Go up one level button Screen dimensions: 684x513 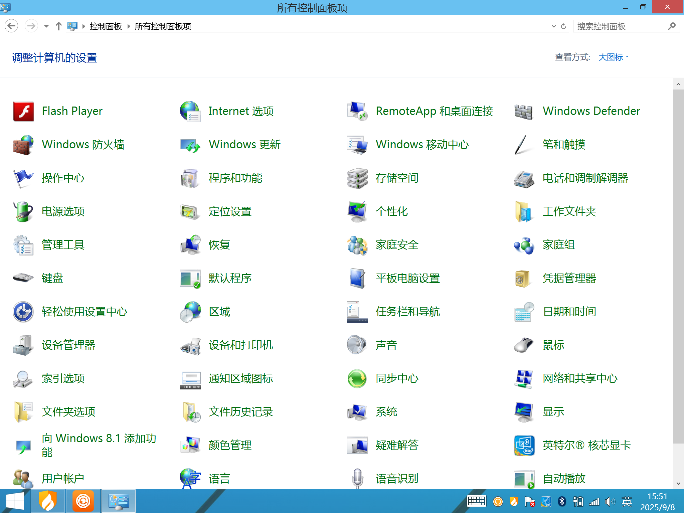click(59, 26)
